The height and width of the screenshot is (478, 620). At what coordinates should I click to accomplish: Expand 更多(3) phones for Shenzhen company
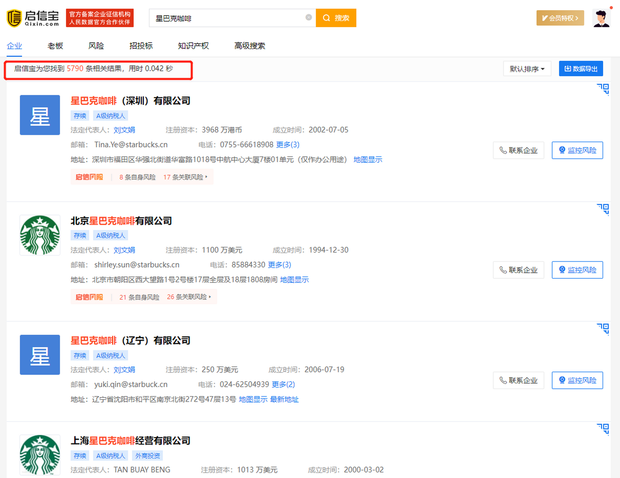coord(288,145)
